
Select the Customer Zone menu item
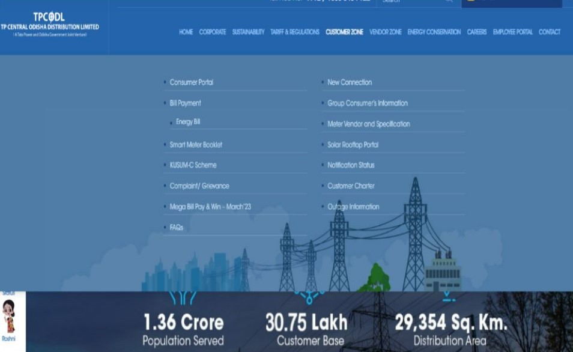tap(344, 32)
